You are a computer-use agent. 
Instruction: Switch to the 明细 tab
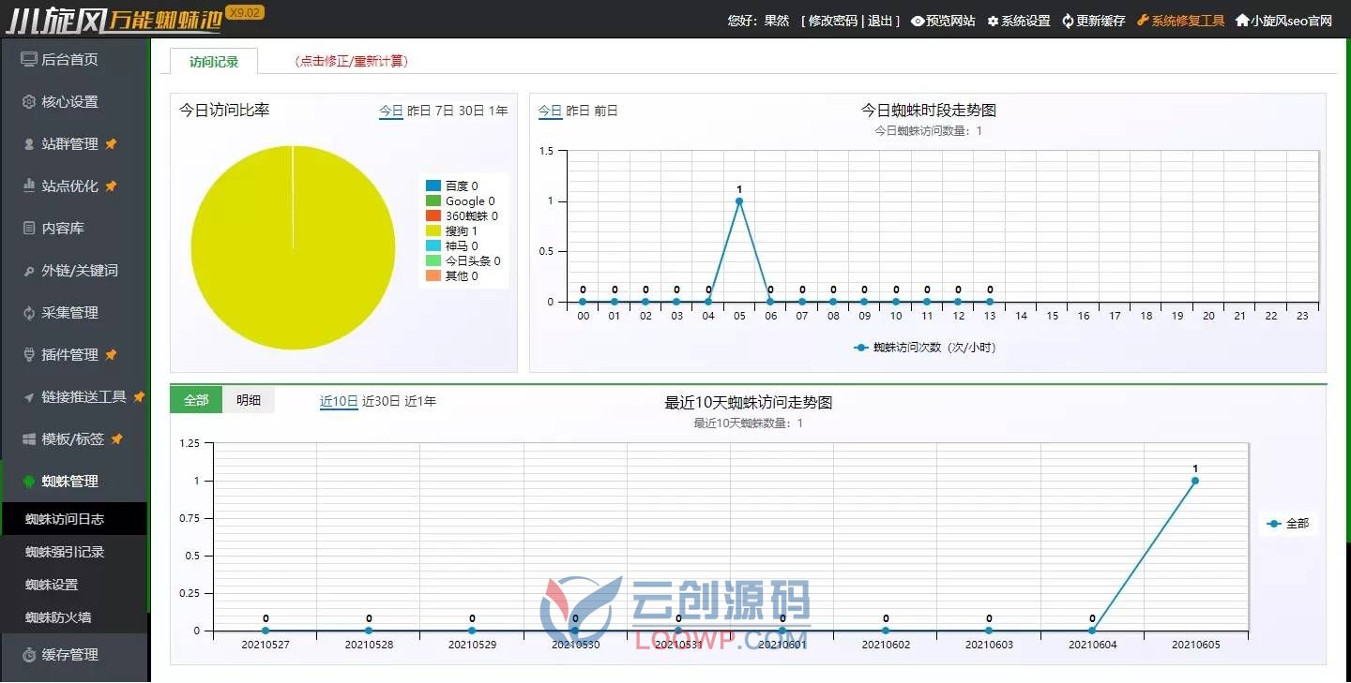point(249,400)
